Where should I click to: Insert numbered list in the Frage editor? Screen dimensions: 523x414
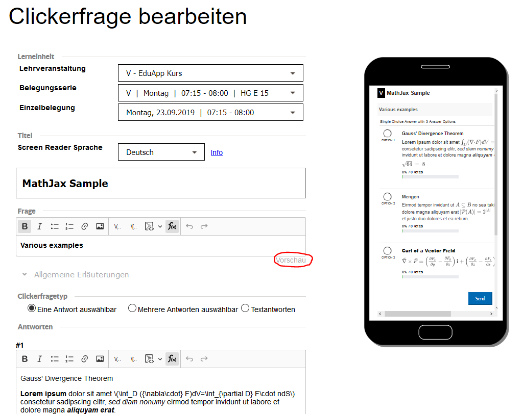[69, 226]
